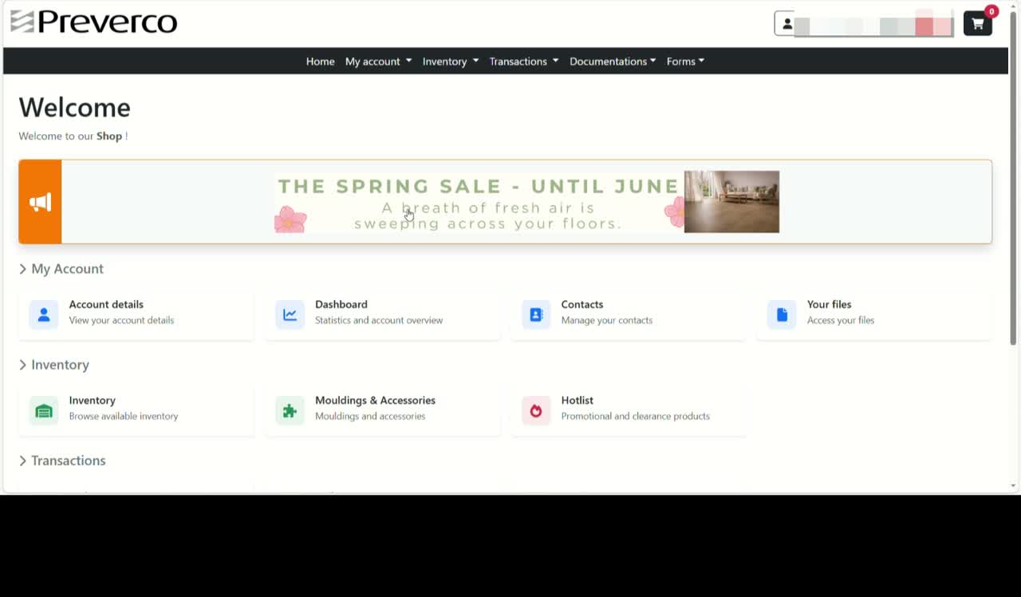Collapse the Transactions section chevron

pos(23,461)
